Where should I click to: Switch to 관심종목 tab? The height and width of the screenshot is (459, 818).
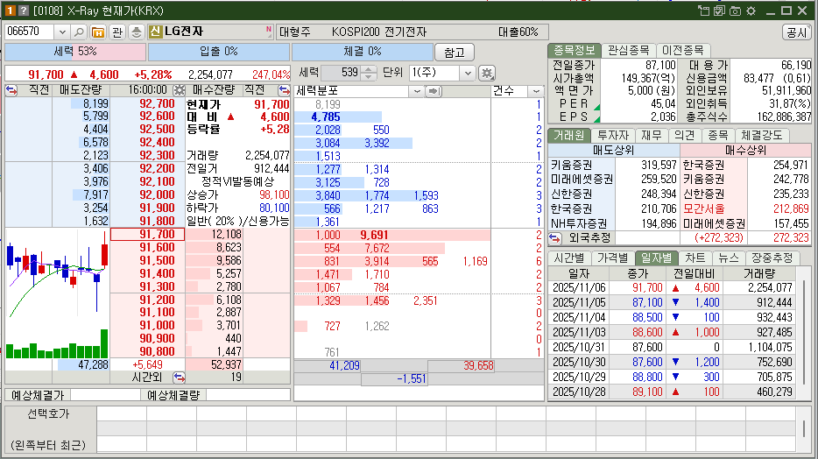(x=628, y=50)
